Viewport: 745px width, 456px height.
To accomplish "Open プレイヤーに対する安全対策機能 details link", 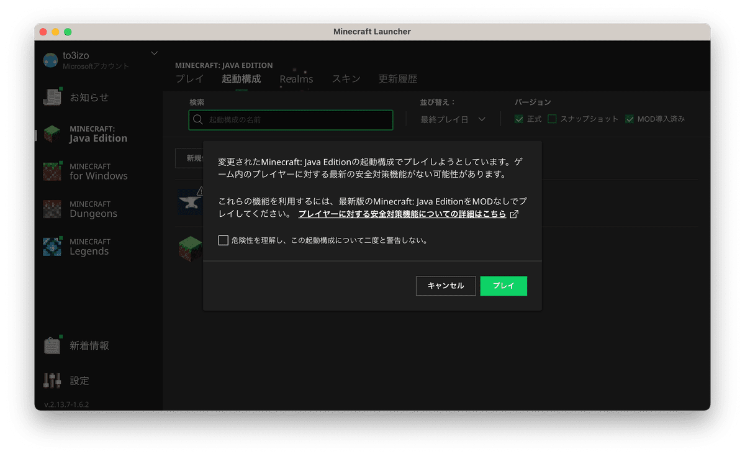I will pyautogui.click(x=402, y=214).
